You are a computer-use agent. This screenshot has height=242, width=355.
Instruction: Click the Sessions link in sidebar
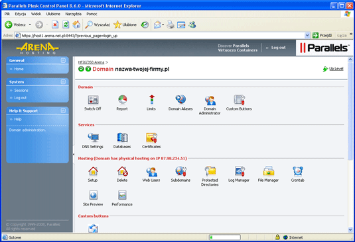point(21,90)
